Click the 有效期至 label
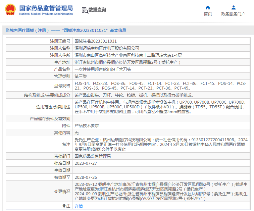The height and width of the screenshot is (211, 254). coord(62,177)
